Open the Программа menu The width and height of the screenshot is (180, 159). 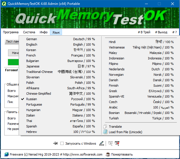coord(11,32)
